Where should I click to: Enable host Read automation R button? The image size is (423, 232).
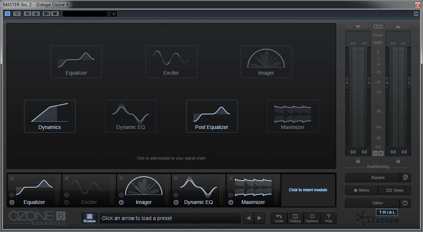pyautogui.click(x=27, y=14)
